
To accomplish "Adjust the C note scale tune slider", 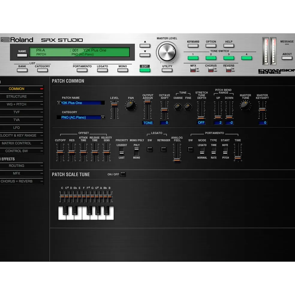I will point(62,196).
